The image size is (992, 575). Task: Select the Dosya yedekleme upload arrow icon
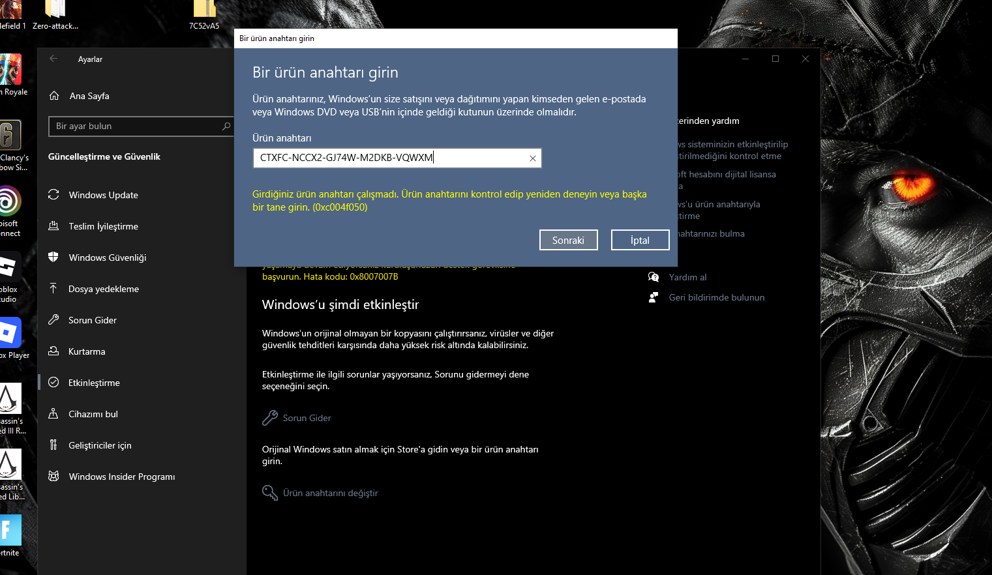53,288
